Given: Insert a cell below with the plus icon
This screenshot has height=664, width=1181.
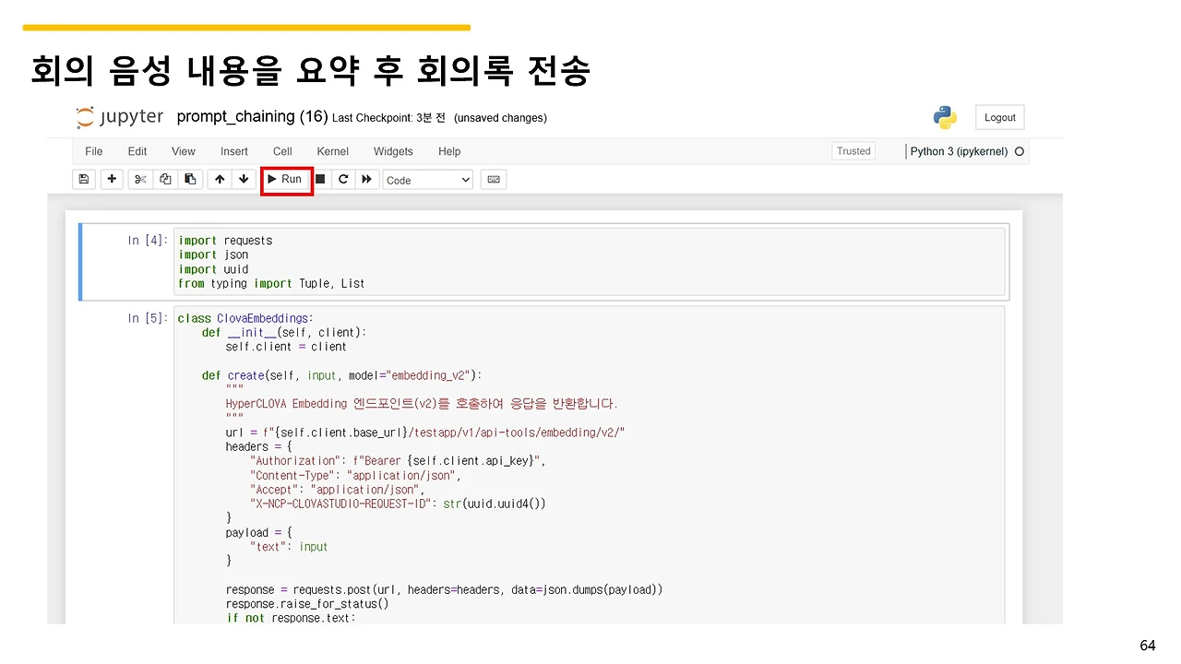Looking at the screenshot, I should tap(112, 180).
